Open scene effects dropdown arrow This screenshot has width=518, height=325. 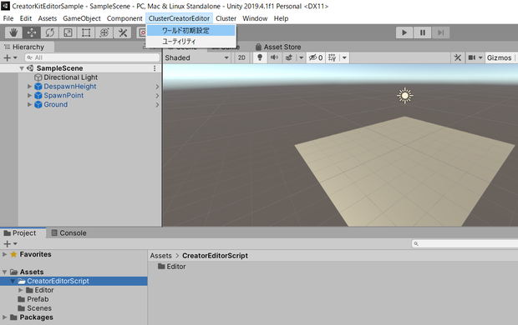pos(301,57)
